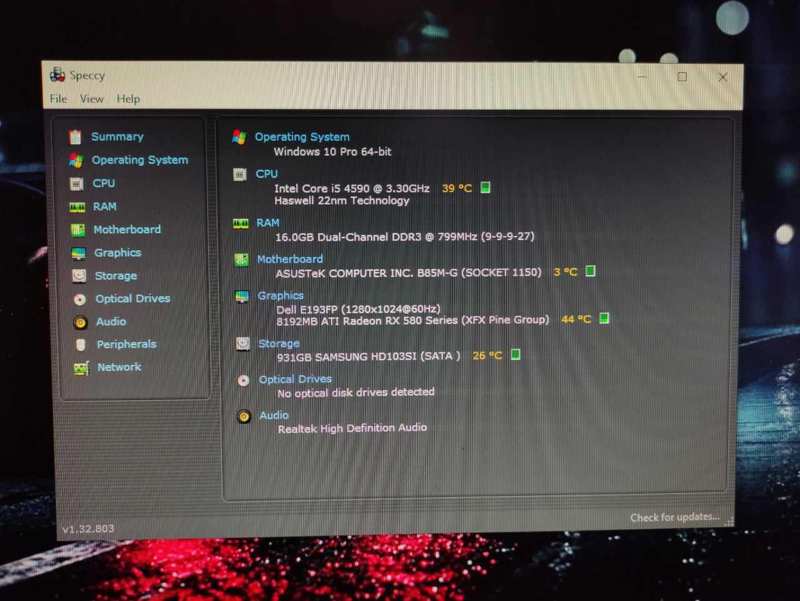Screen dimensions: 800x601
Task: Click Motherboard heading link in summary
Action: coord(290,259)
